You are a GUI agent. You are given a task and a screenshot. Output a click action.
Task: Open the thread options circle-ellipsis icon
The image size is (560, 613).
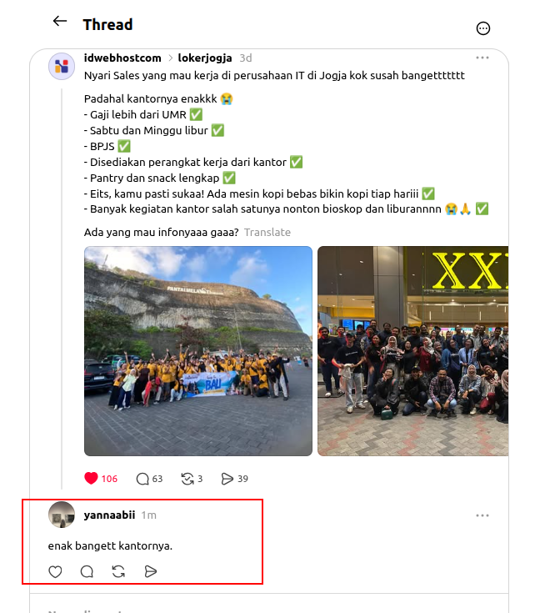(x=483, y=28)
